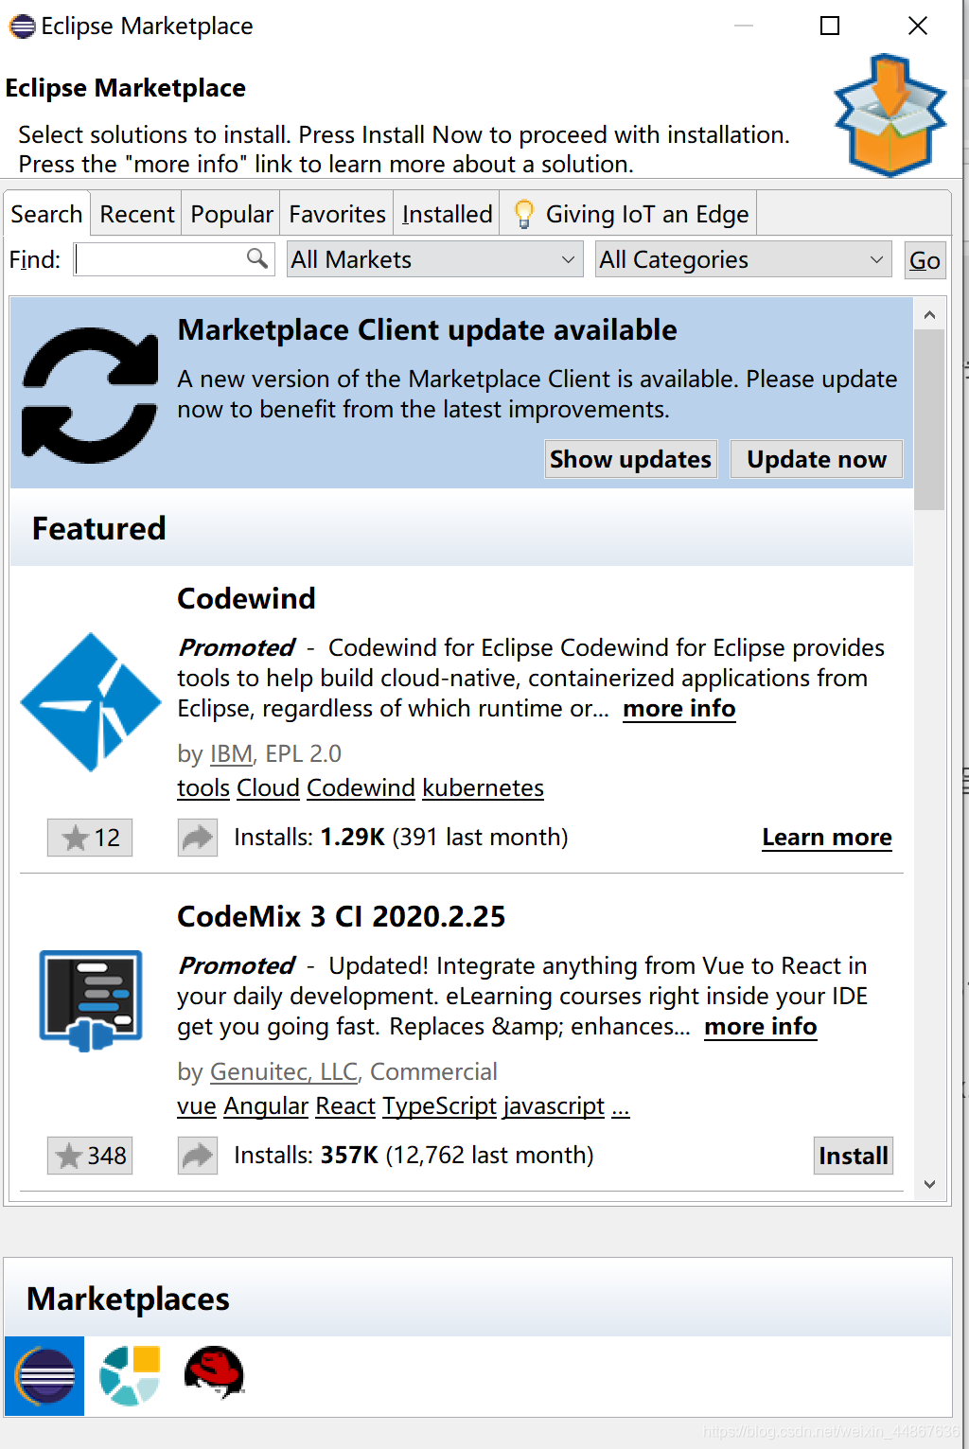The image size is (969, 1449).
Task: Click the ellipsis more-tags link for CodeMix
Action: click(x=621, y=1106)
